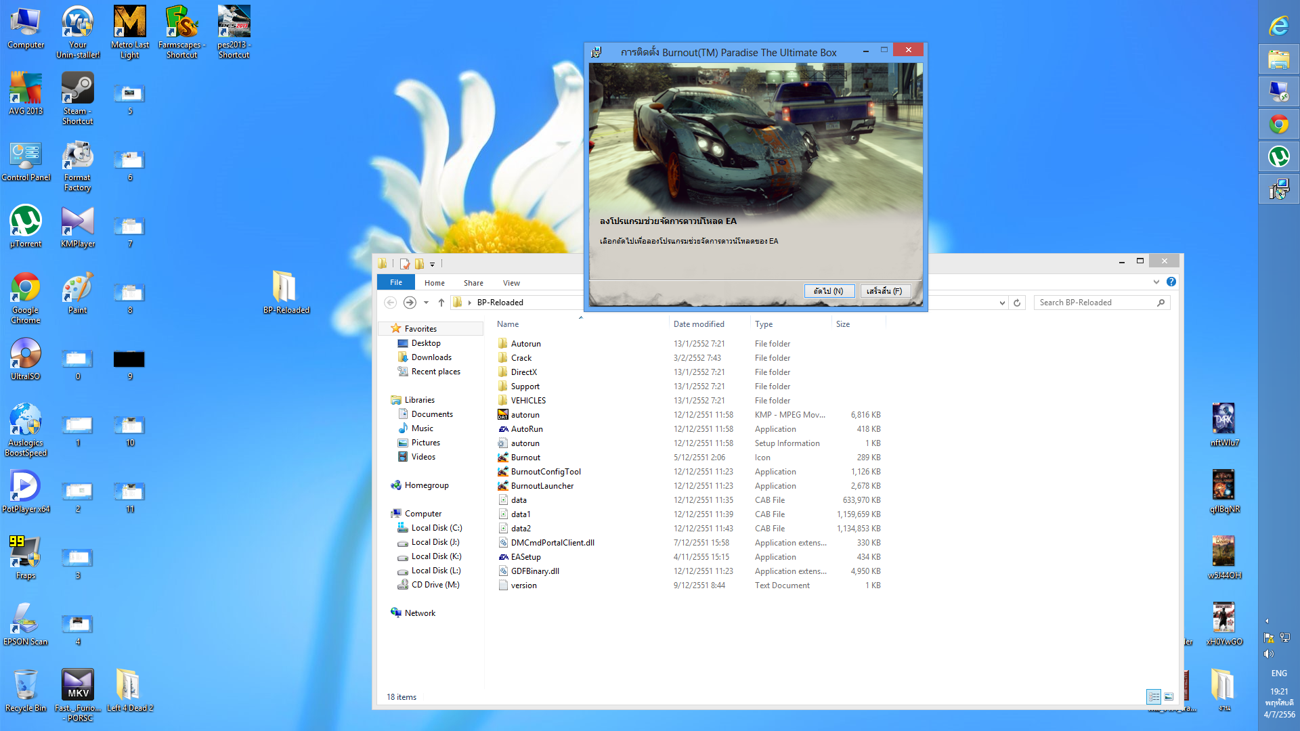Click the installer's Finish (F) button

tap(884, 291)
